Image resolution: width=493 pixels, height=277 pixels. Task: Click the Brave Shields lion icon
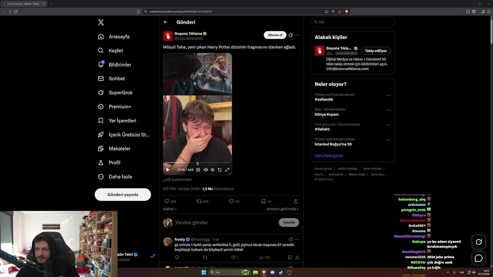point(346,12)
